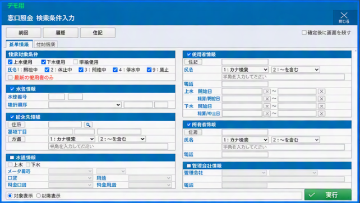
Task: Open the 用途 dropdown
Action: tap(150, 178)
